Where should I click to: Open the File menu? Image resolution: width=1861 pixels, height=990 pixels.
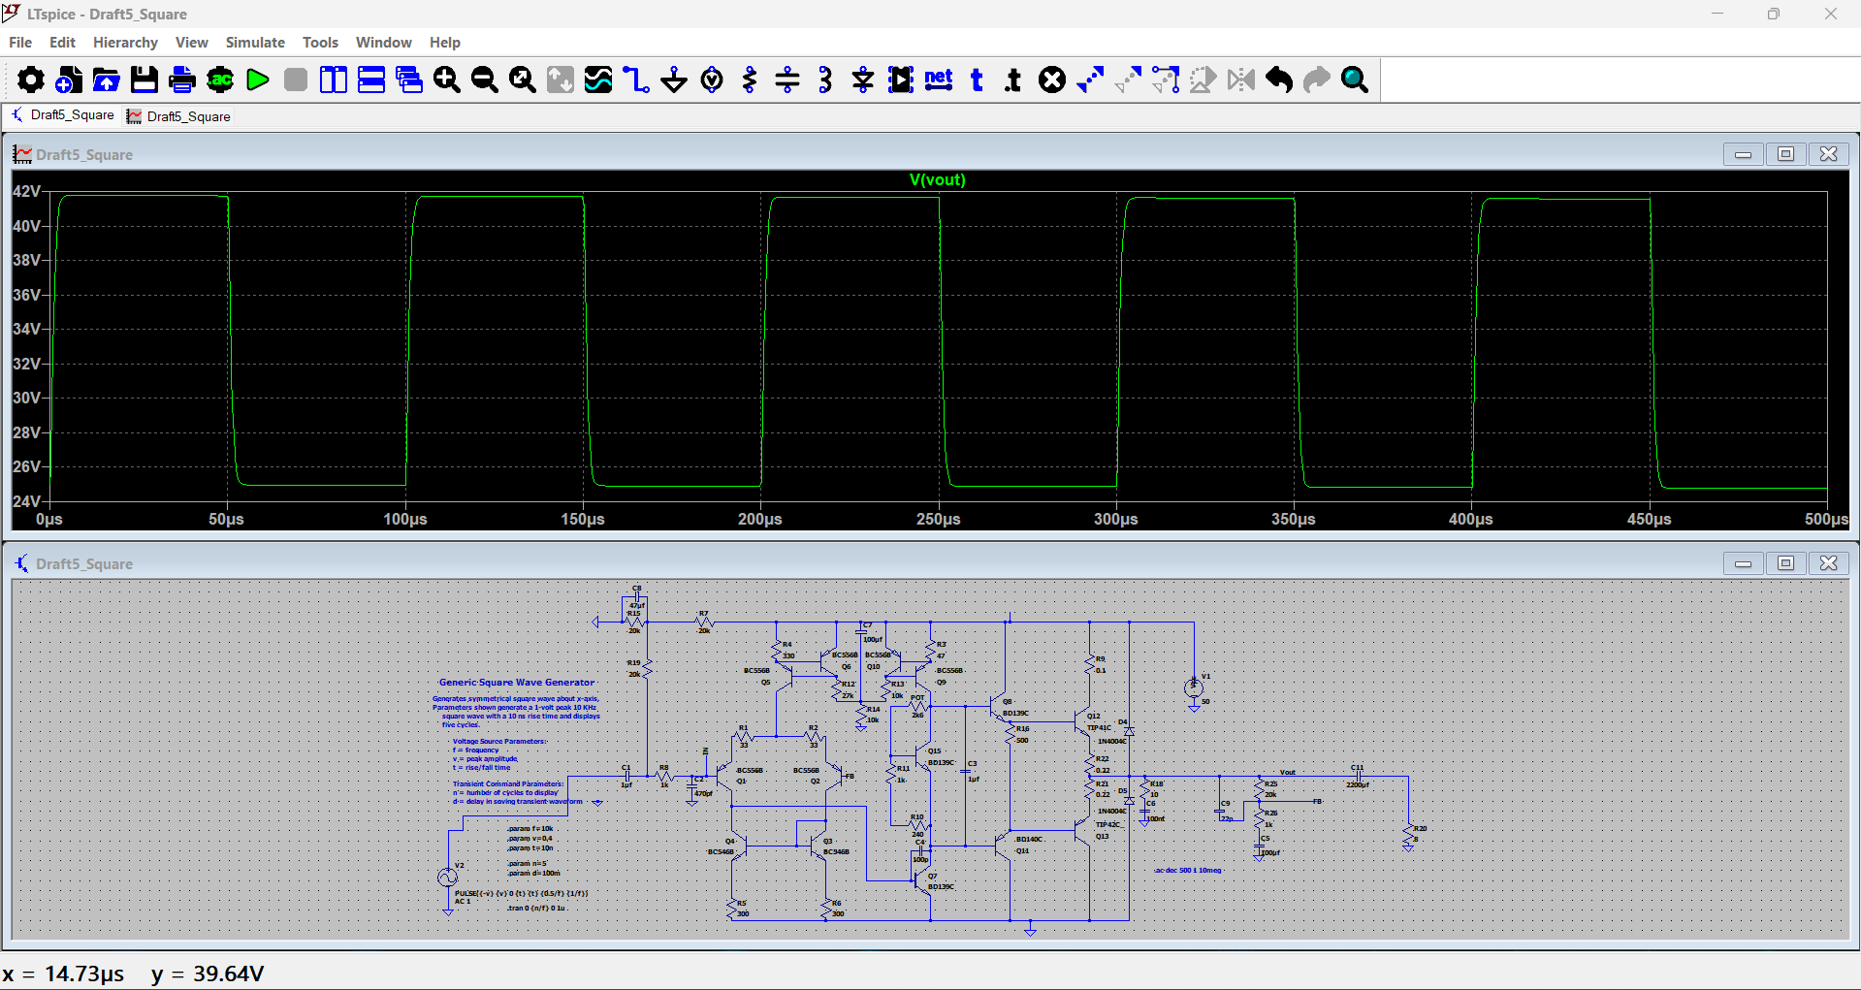(20, 43)
